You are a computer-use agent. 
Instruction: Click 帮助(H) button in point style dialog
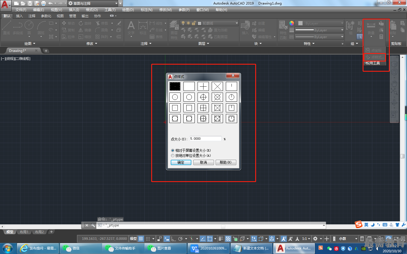[x=226, y=162]
